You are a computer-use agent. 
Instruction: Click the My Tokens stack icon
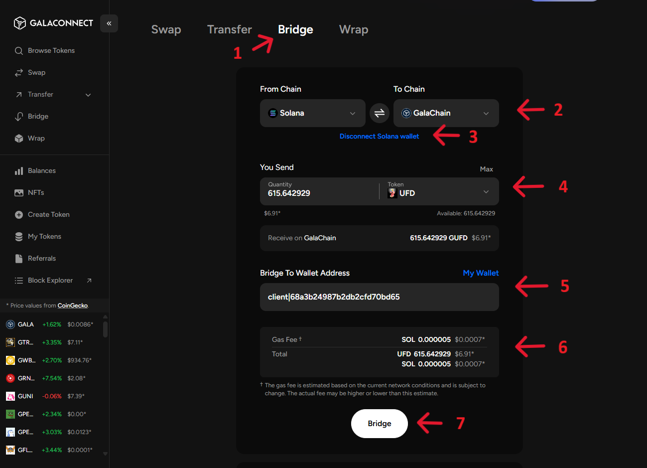click(x=19, y=237)
